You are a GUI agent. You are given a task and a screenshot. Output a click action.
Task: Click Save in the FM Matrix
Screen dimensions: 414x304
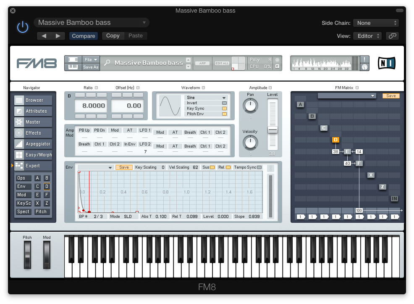point(391,96)
